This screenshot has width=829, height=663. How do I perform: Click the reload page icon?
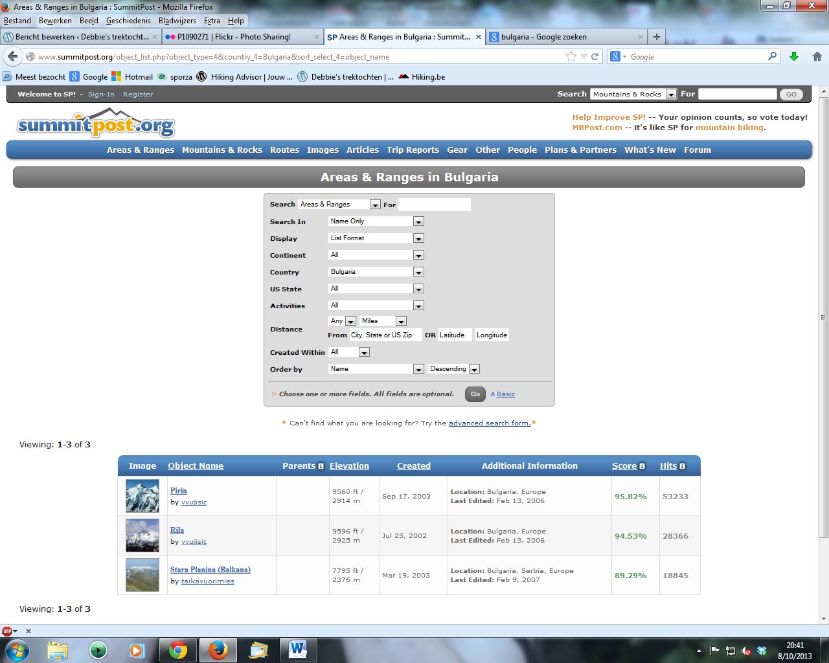(595, 56)
